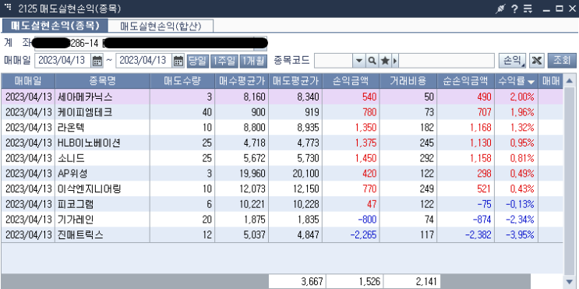Select the AP위성 row

(282, 174)
